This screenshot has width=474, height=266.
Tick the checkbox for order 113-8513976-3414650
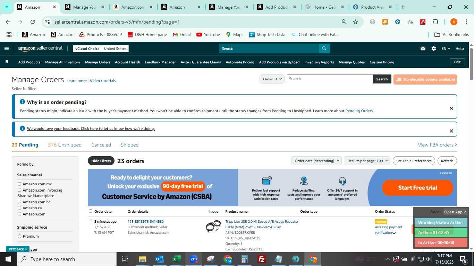(91, 221)
